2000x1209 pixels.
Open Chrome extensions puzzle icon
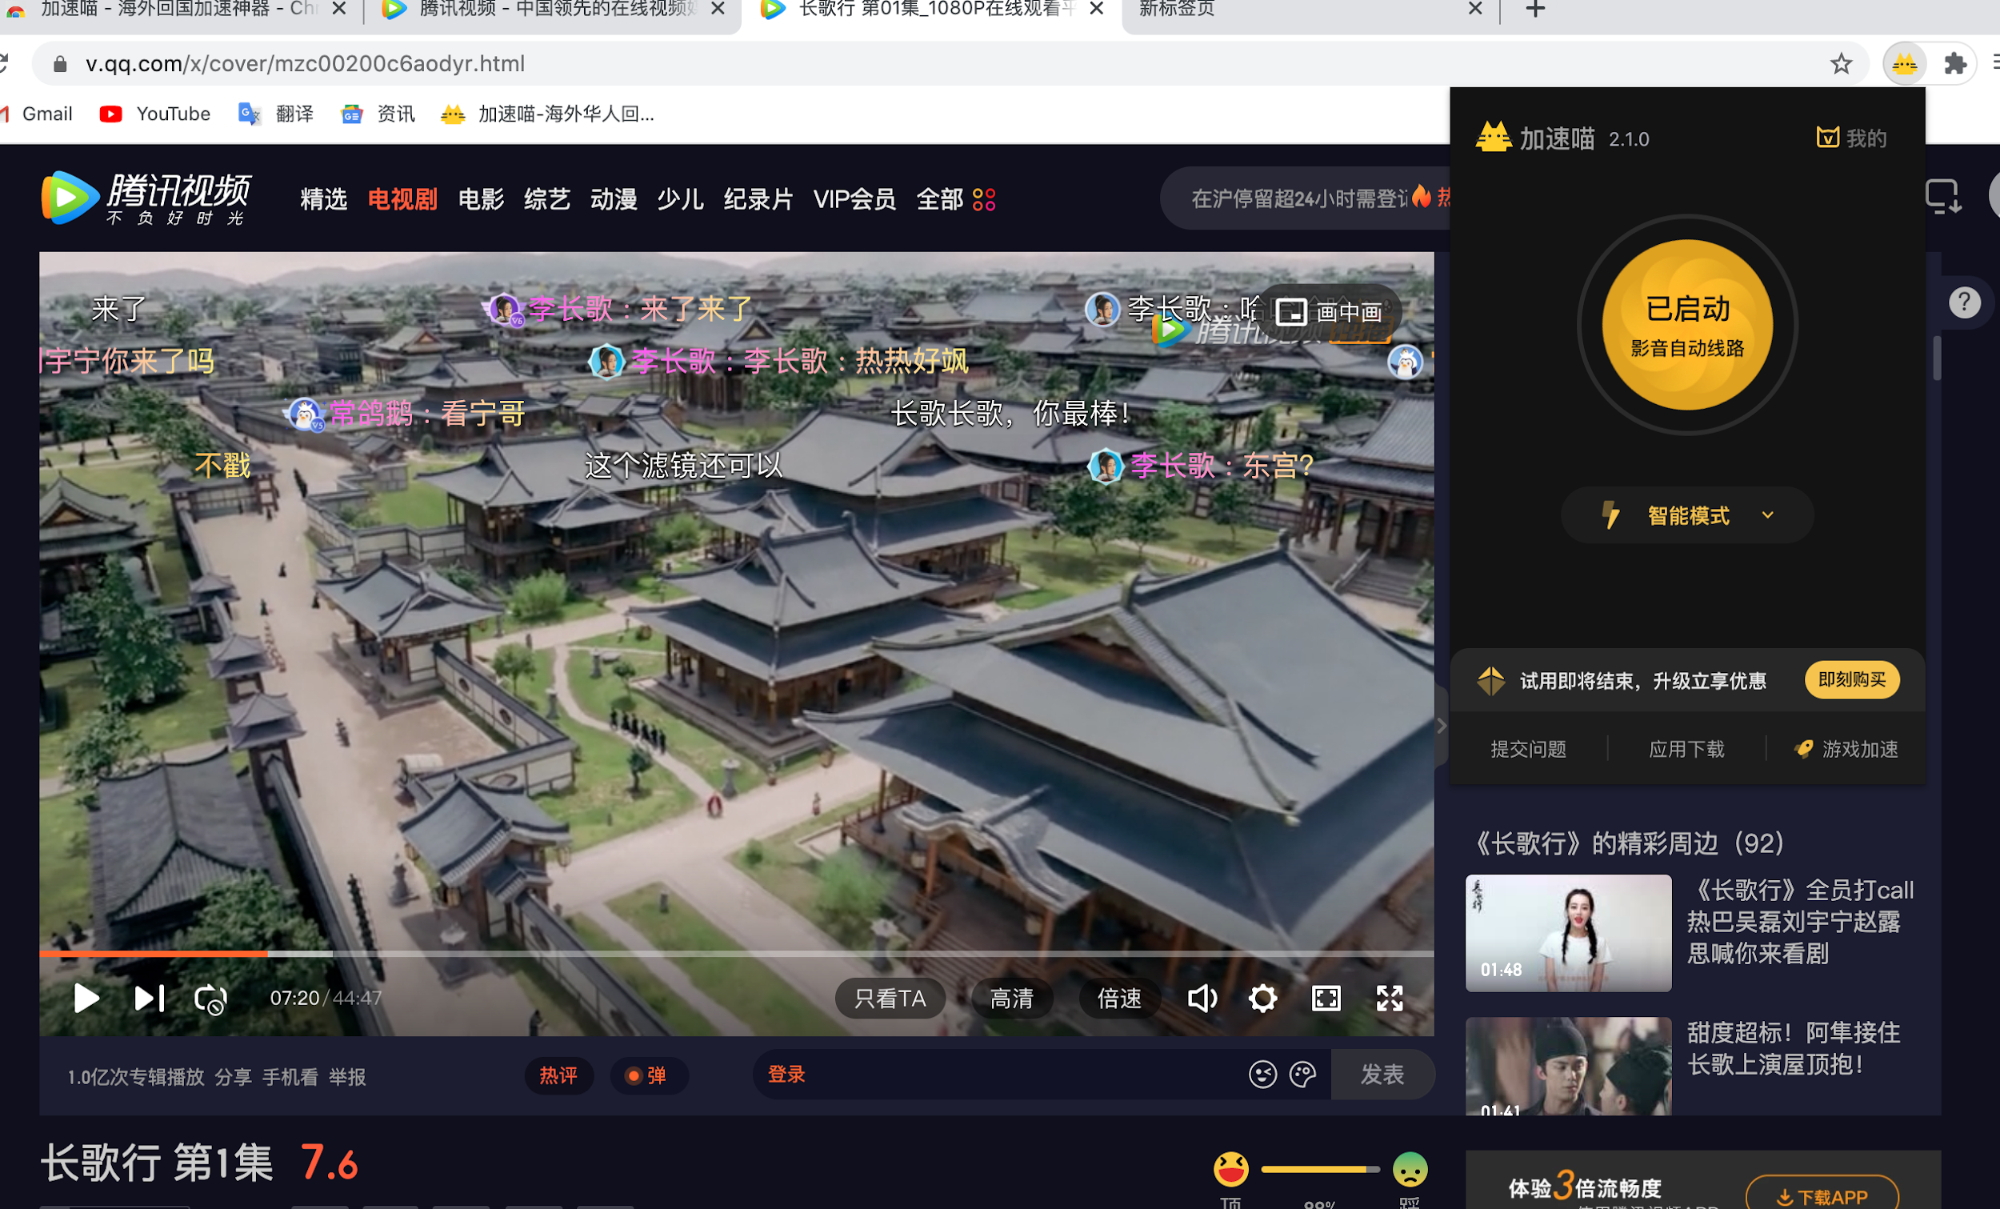pos(1955,63)
